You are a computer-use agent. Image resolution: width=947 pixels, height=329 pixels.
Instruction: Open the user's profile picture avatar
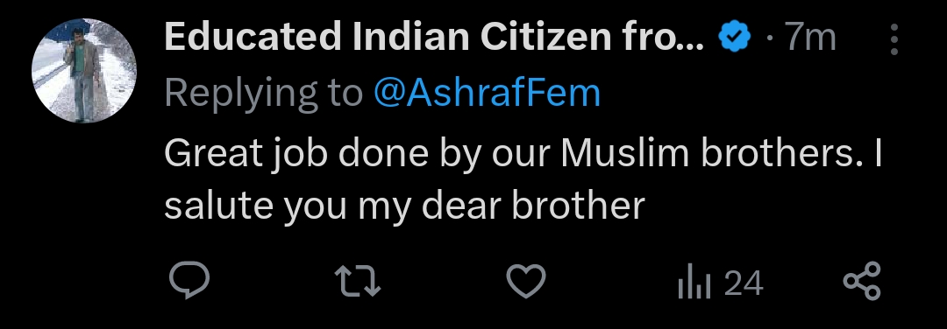84,71
